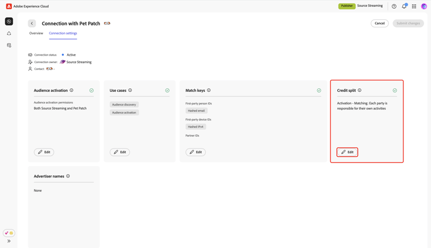Viewport: 431px width, 248px height.
Task: Edit the Use cases card
Action: point(120,152)
